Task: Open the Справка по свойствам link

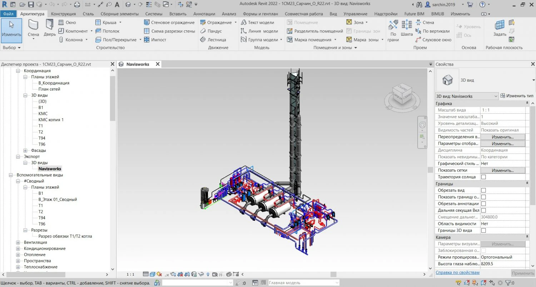Action: (457, 272)
